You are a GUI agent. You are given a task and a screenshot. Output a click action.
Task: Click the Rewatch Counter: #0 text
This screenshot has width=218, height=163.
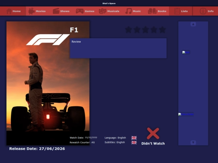(82, 142)
